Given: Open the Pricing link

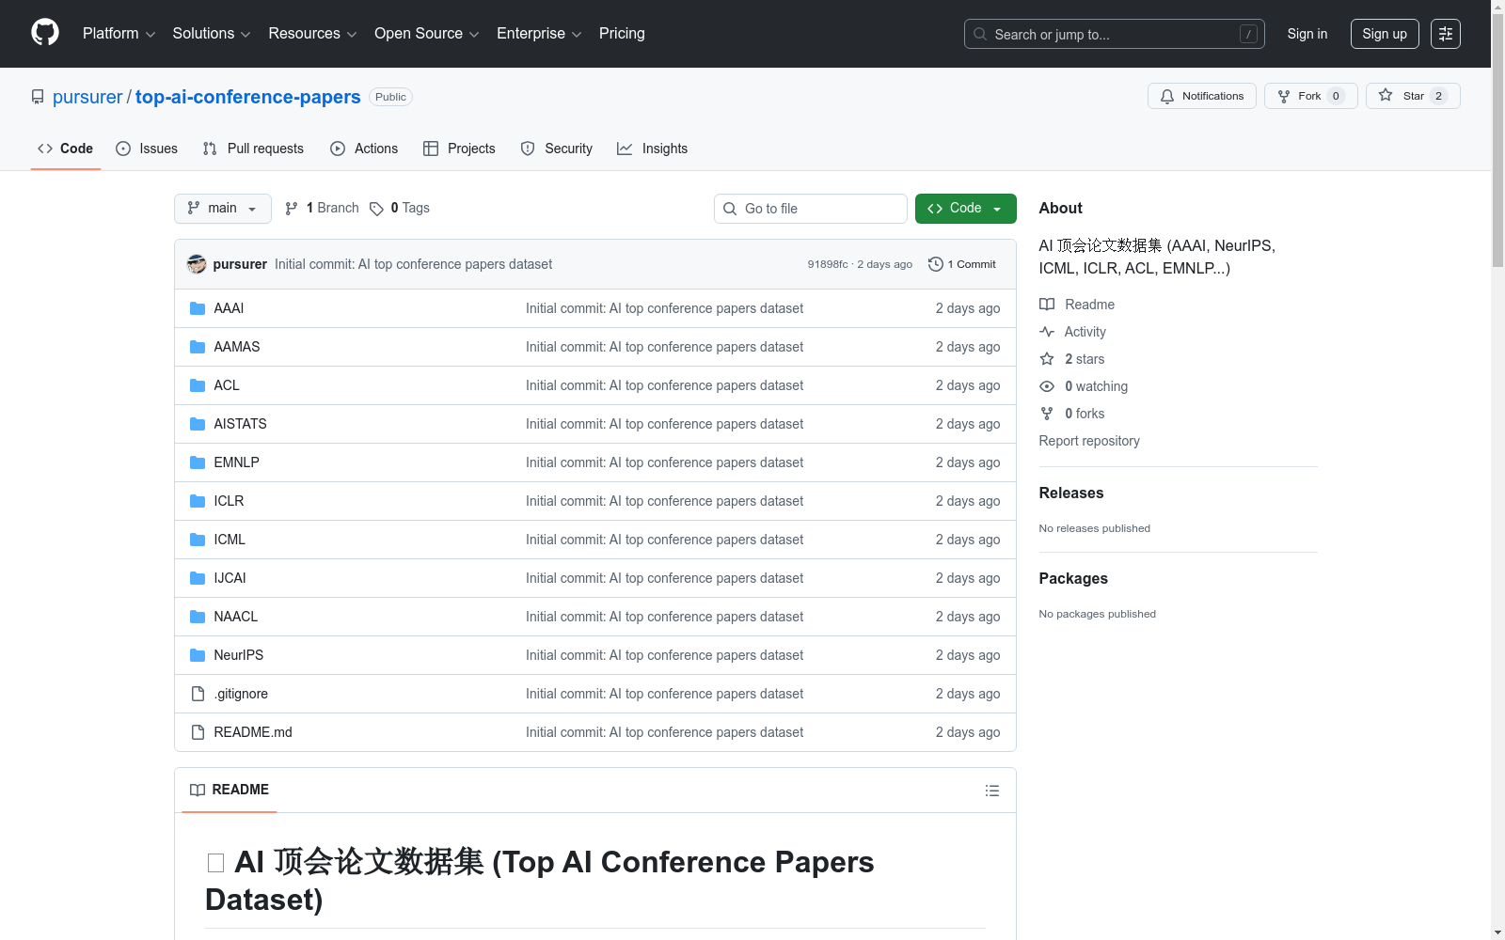Looking at the screenshot, I should tap(622, 34).
